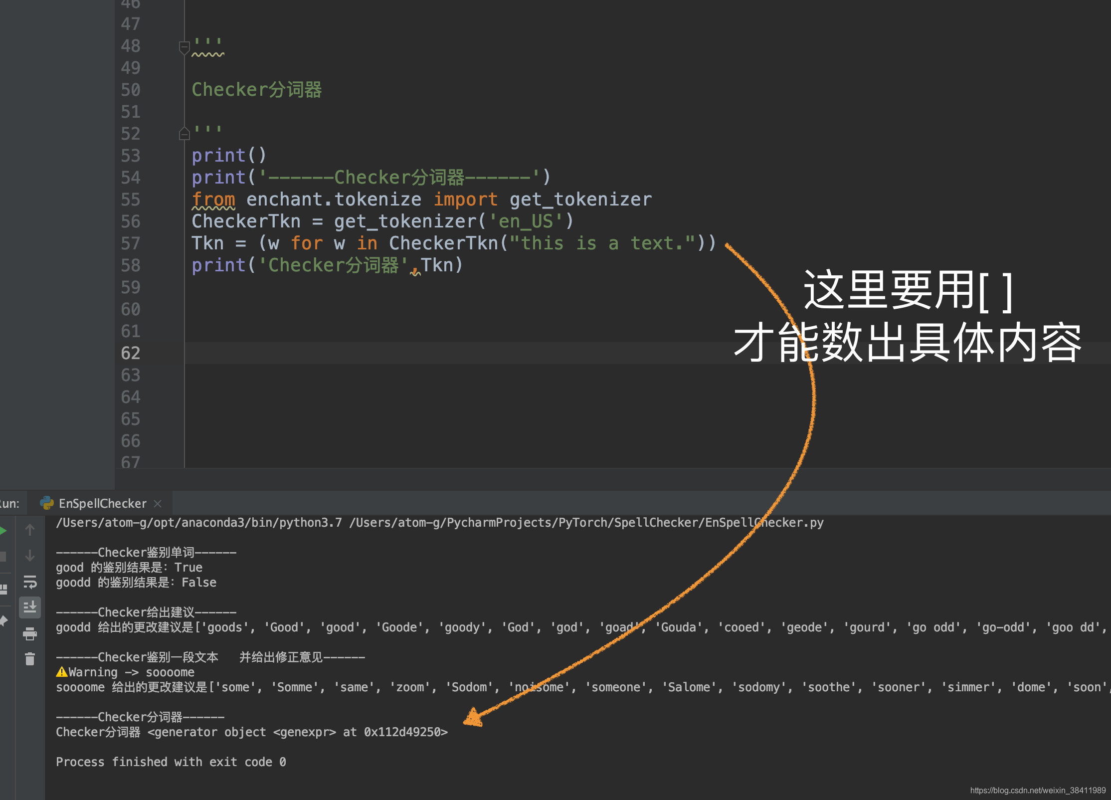Click print('Checker分词器',Tkn) on line 58
Image resolution: width=1111 pixels, height=800 pixels.
[x=328, y=265]
